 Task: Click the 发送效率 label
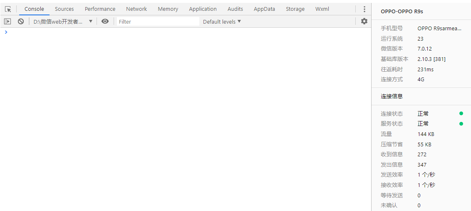(x=392, y=175)
